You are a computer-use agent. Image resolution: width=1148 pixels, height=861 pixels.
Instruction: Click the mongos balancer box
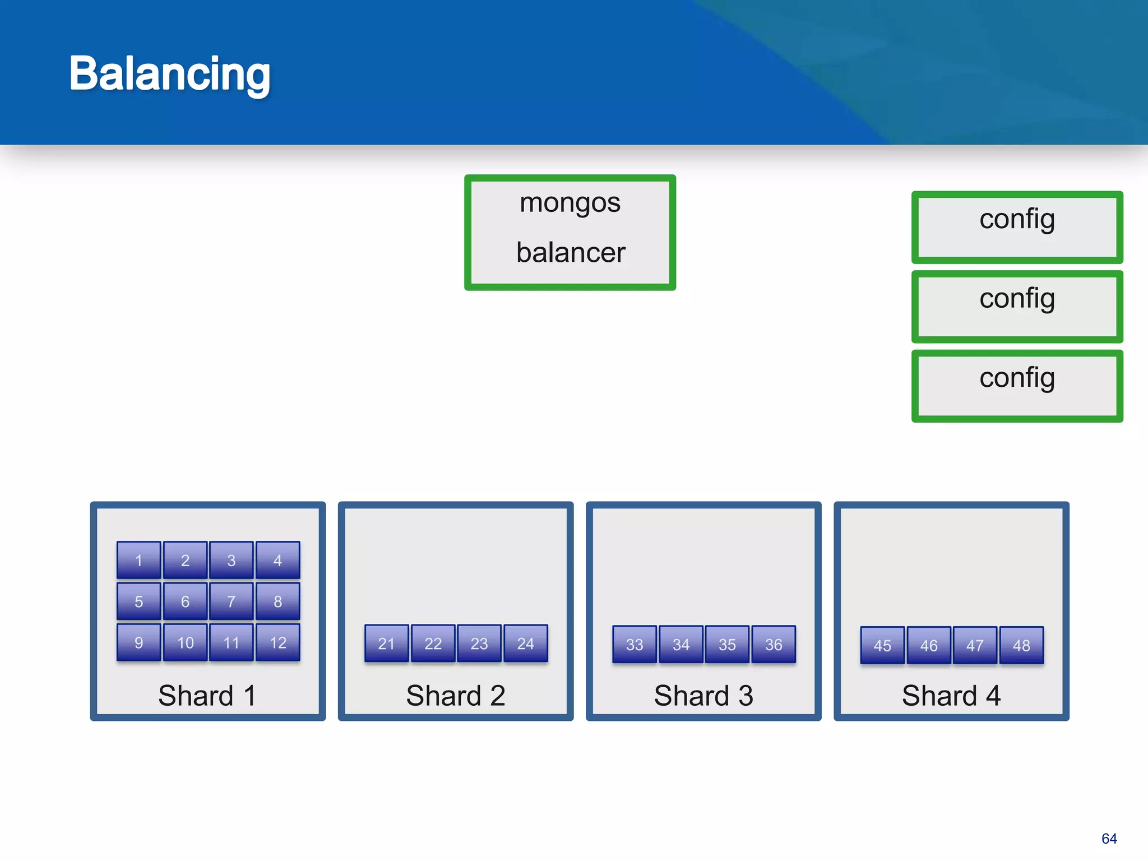[570, 233]
